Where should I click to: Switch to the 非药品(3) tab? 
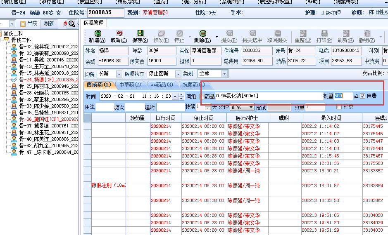pos(162,85)
